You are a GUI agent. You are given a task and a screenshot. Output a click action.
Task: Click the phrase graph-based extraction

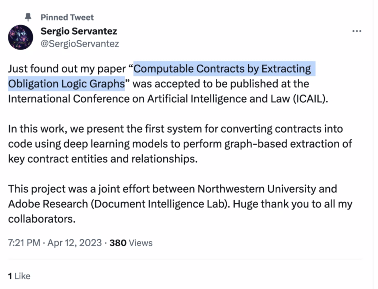coord(274,144)
